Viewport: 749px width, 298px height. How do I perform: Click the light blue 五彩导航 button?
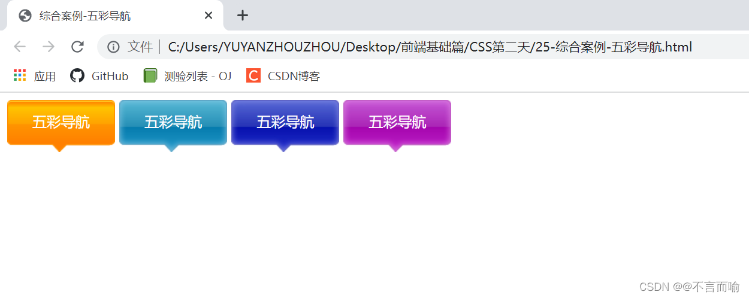(173, 123)
